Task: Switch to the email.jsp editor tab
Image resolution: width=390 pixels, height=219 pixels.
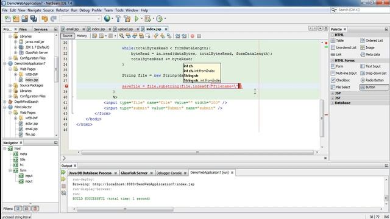Action: [73, 29]
